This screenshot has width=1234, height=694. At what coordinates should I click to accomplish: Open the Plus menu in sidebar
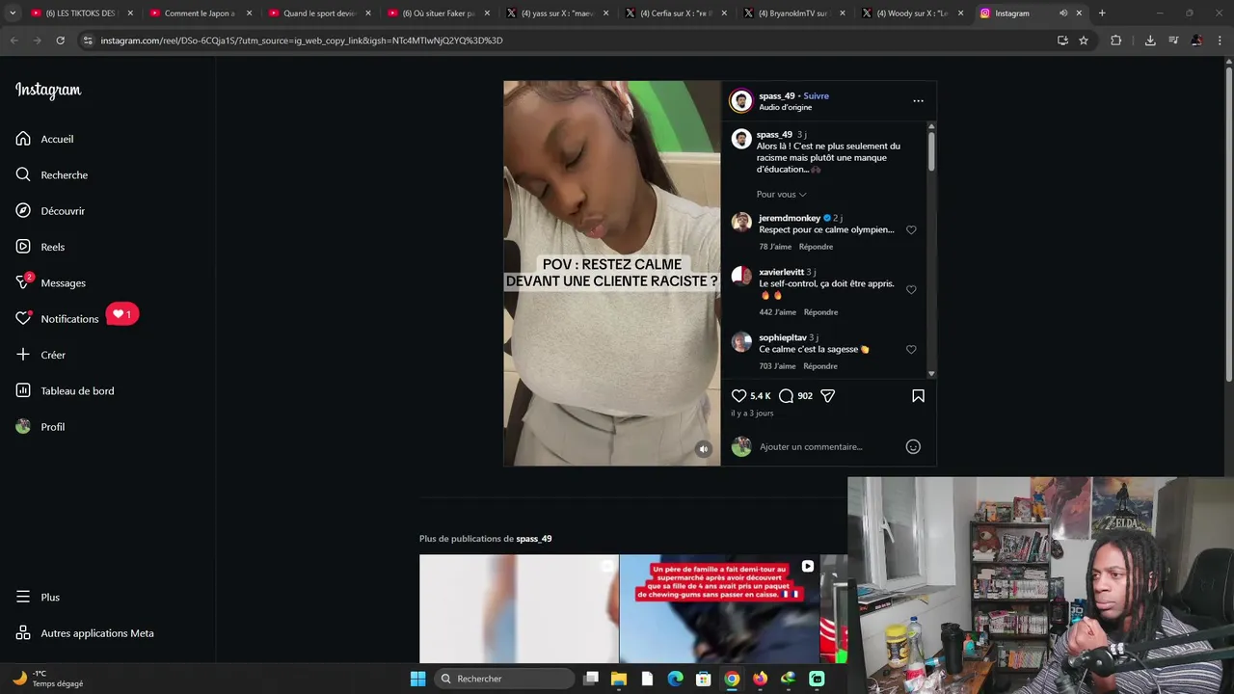point(39,598)
